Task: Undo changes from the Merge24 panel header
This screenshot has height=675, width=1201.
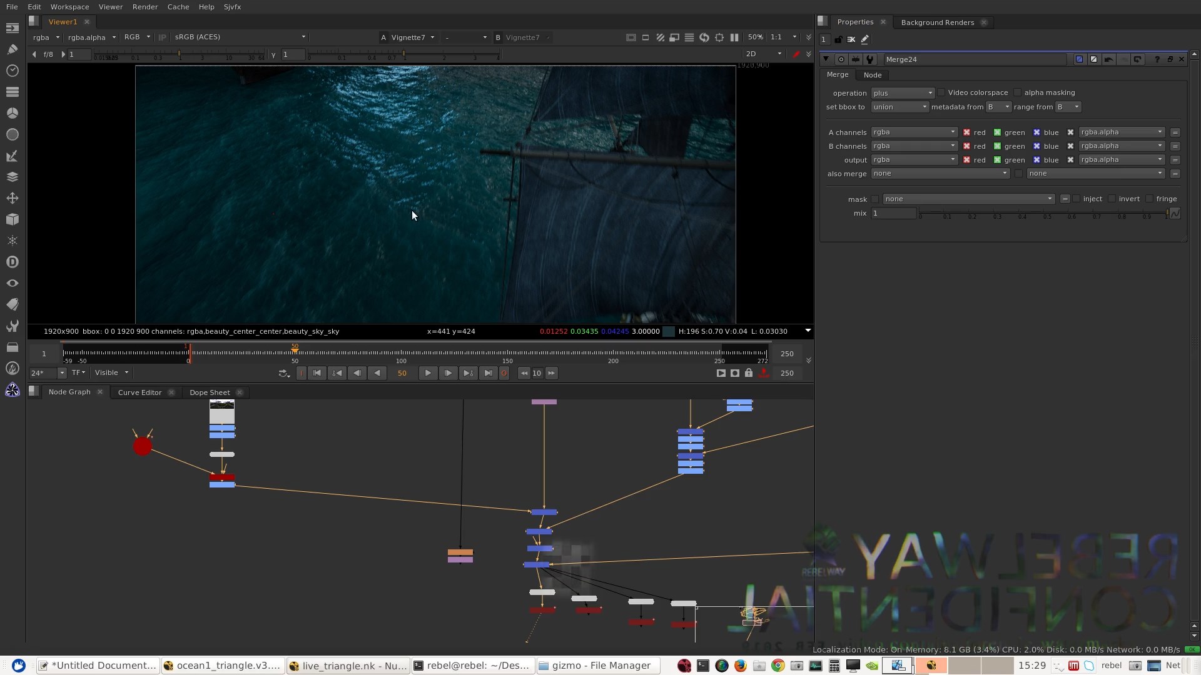Action: click(1108, 59)
